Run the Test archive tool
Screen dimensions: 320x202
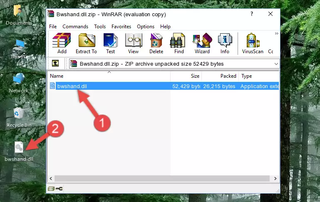[110, 43]
